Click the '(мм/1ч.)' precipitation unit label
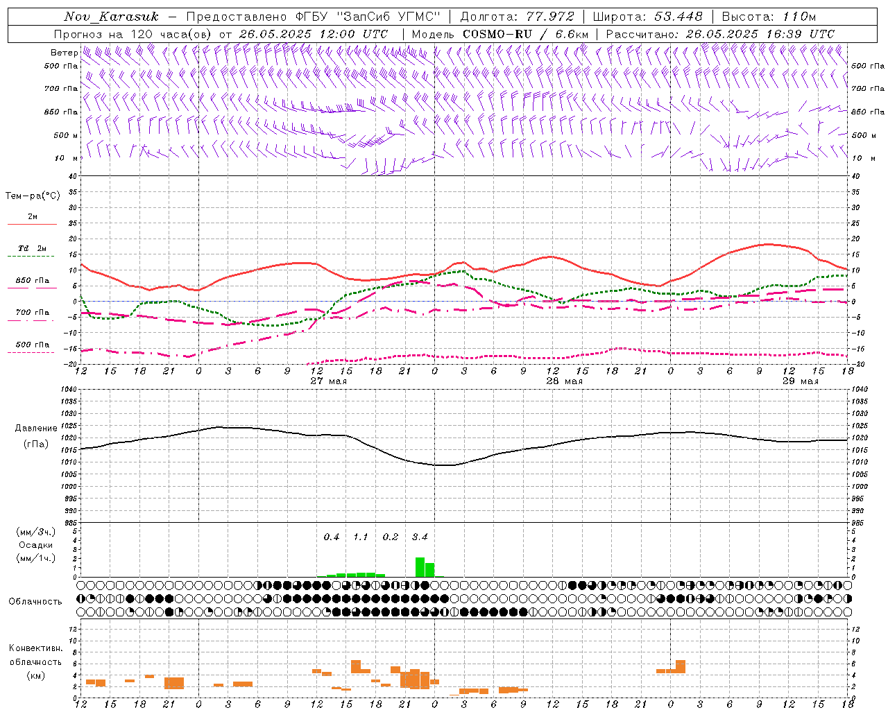888x710 pixels. (x=36, y=558)
